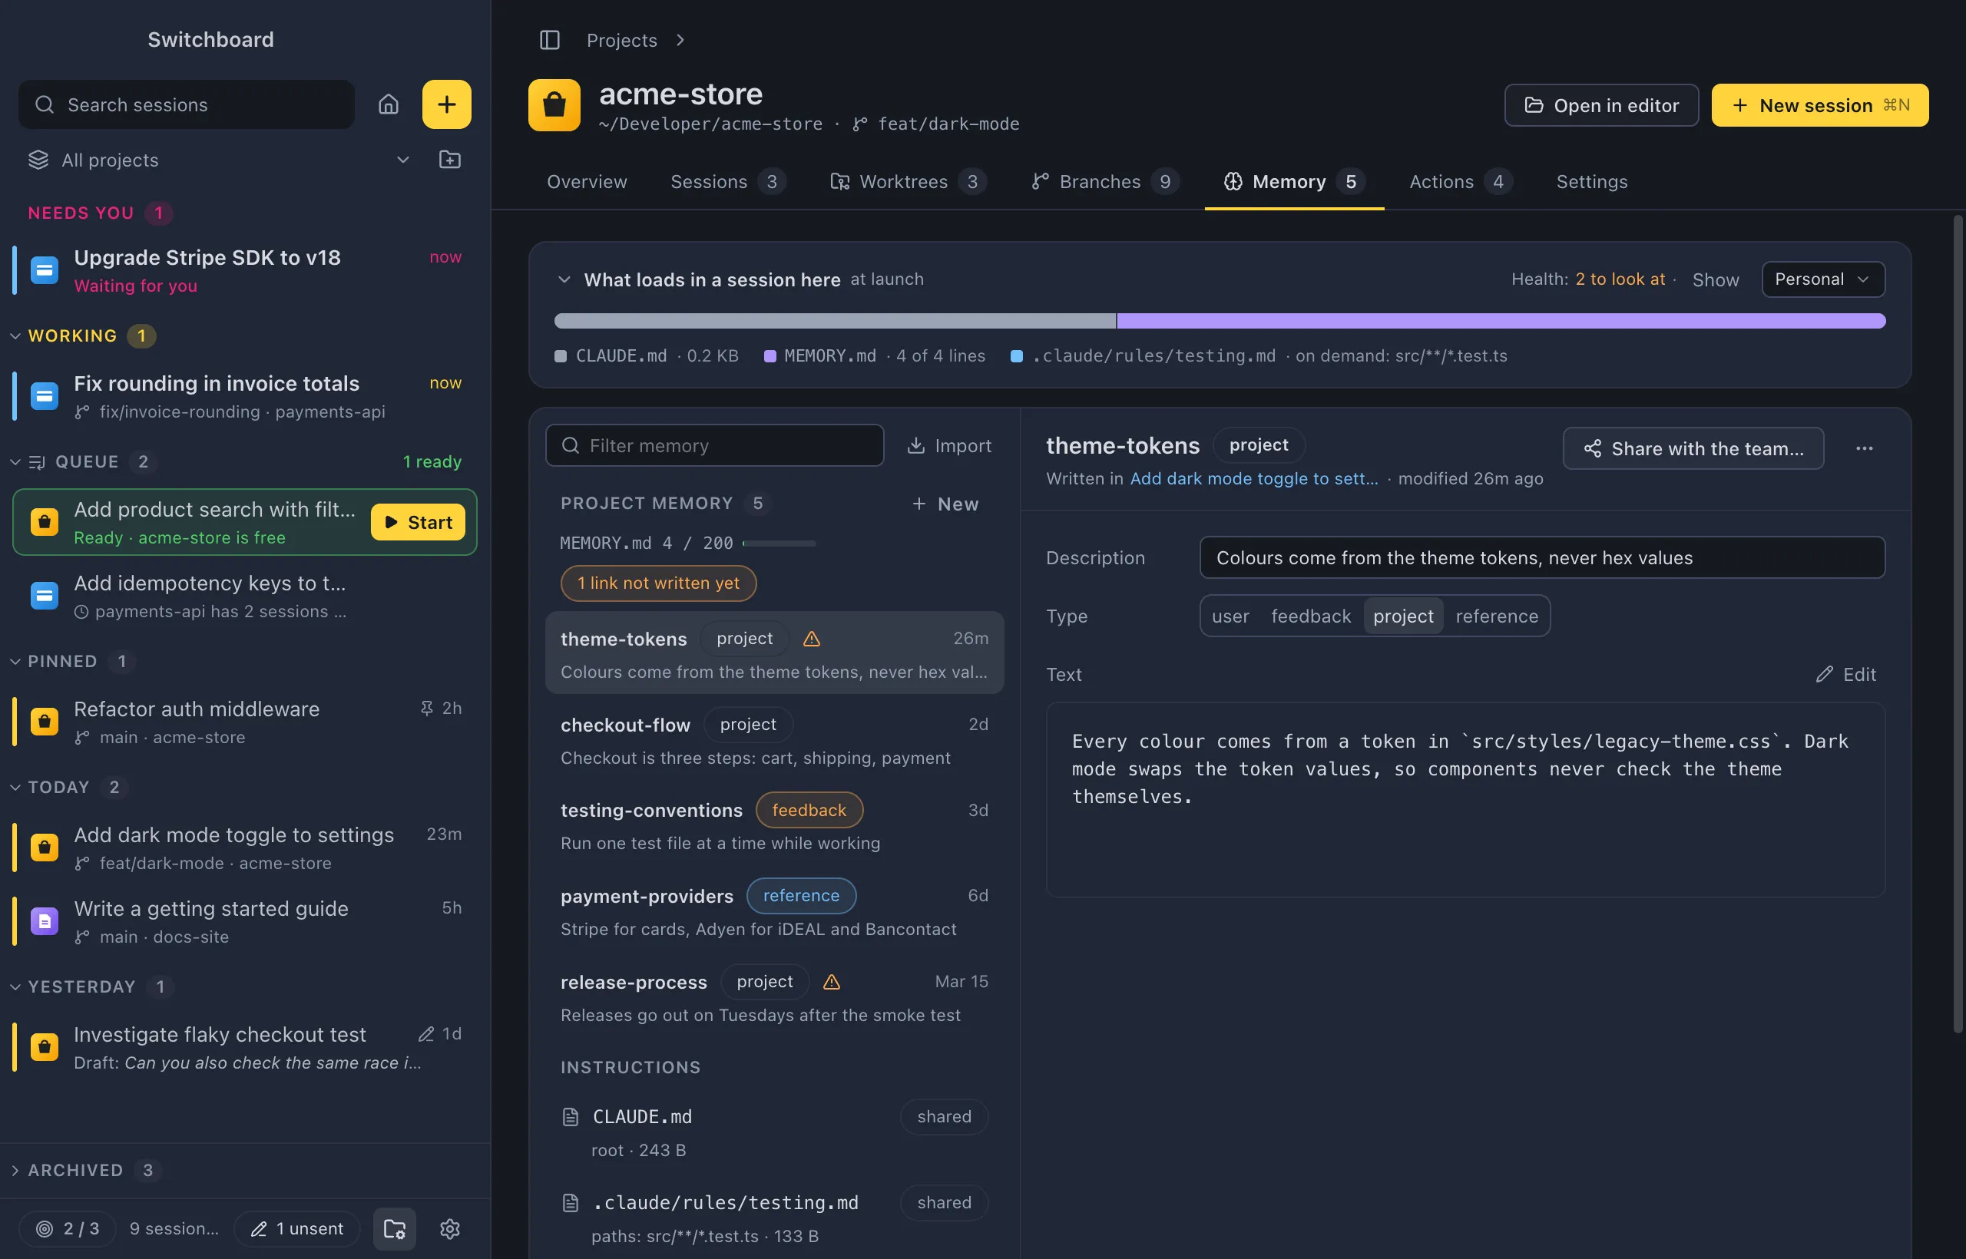The image size is (1966, 1259).
Task: Open the Branches tab
Action: click(1105, 181)
